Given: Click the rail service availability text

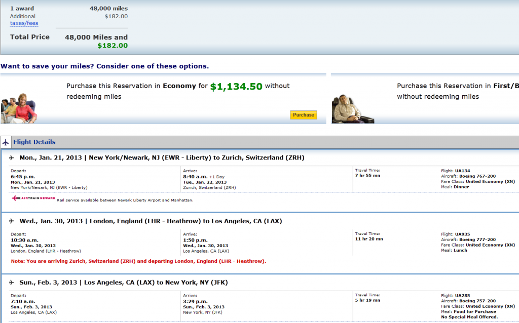Looking at the screenshot, I should click(125, 200).
